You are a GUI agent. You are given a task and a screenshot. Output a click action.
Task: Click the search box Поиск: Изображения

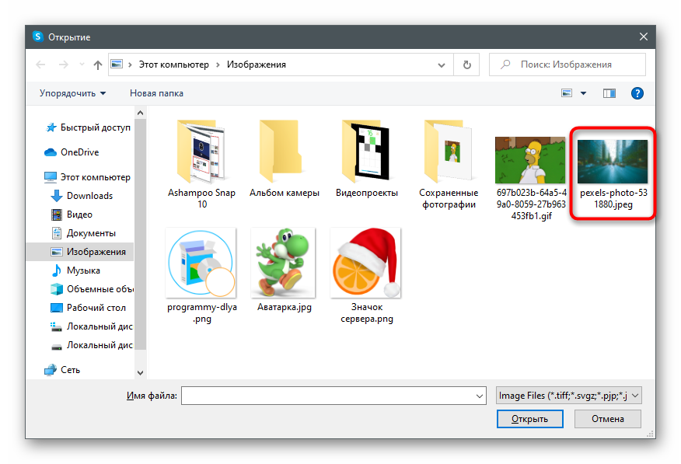(x=567, y=65)
